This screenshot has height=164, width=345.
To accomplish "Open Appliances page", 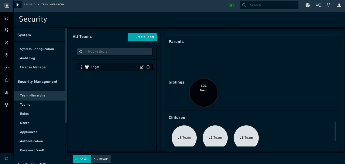I will [x=29, y=132].
